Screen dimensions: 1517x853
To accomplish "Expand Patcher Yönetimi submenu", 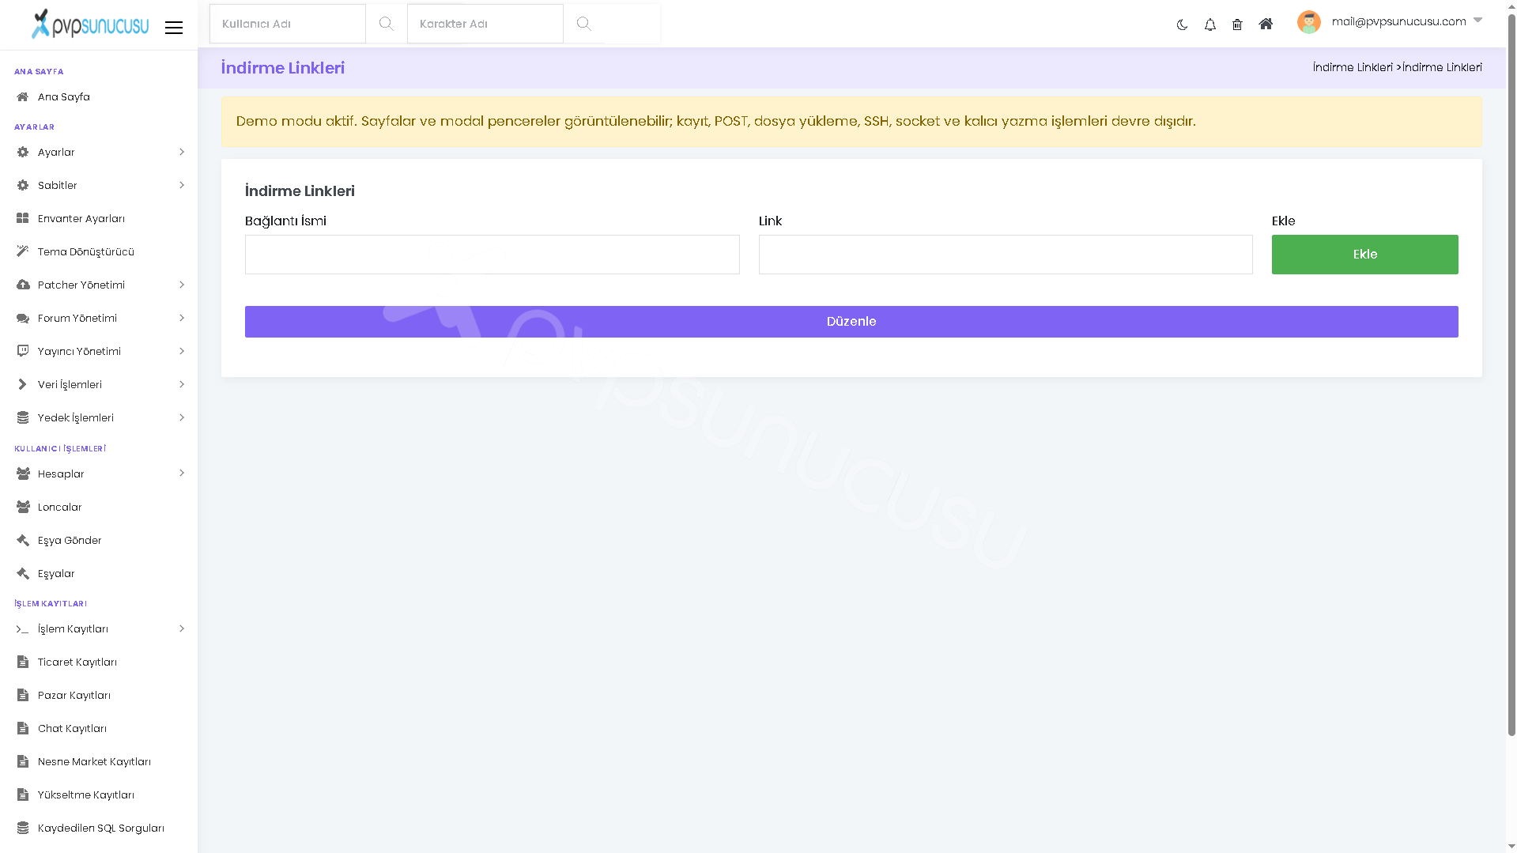I will (99, 285).
